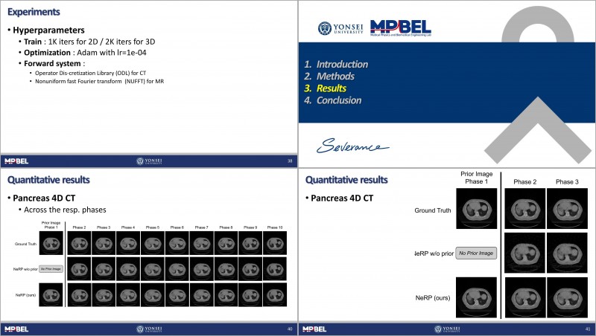596x336 pixels.
Task: Click 'Train : 1K iters for 2D' line
Action: click(89, 42)
